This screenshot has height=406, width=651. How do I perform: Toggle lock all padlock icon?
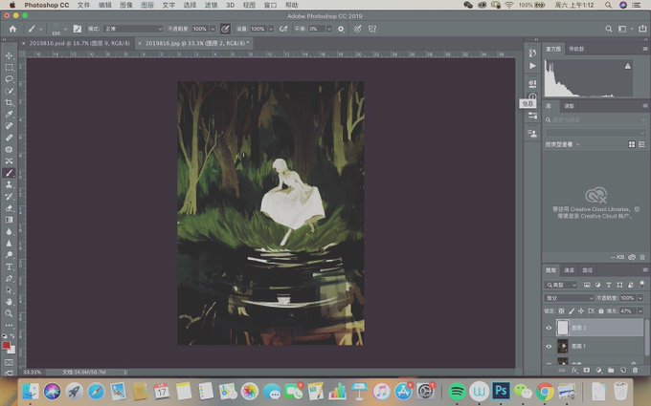click(x=601, y=310)
